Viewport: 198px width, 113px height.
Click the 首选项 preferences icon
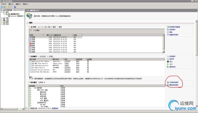pyautogui.click(x=168, y=59)
